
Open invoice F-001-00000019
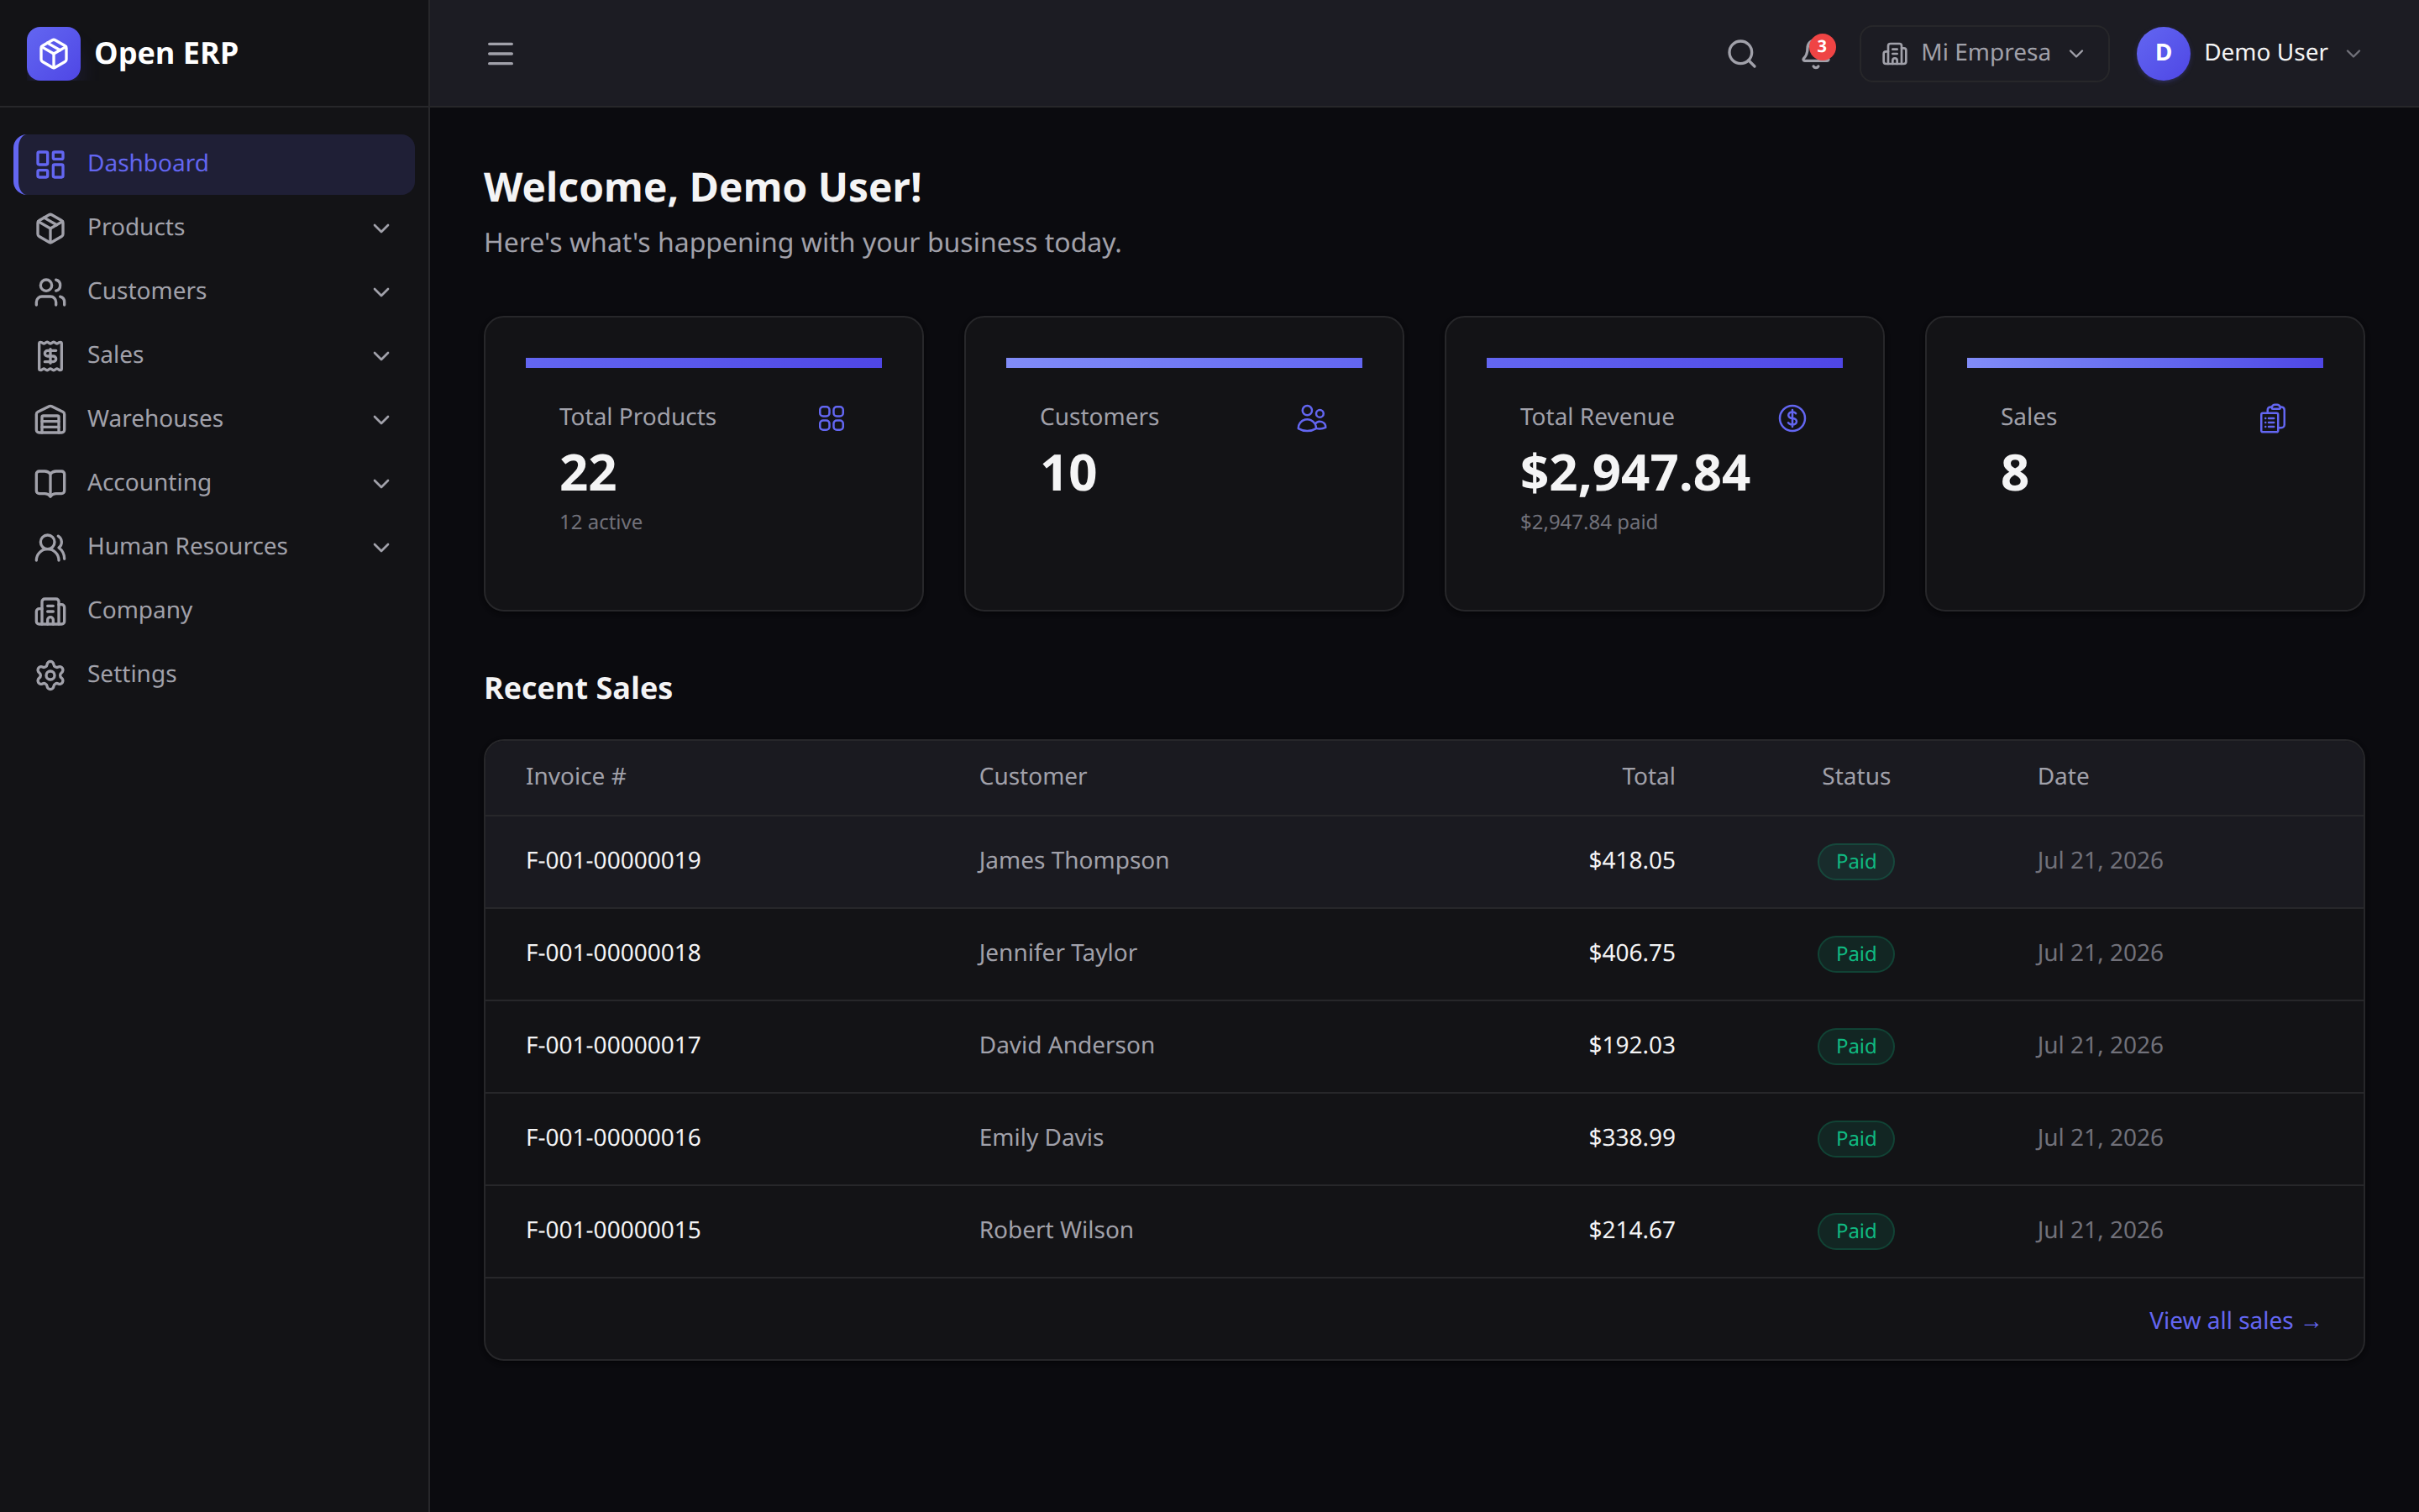pos(613,861)
